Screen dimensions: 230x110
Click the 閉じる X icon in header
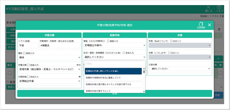tap(208, 8)
